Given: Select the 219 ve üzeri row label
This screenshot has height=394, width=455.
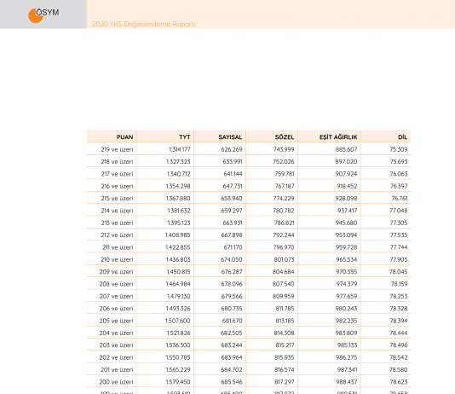Looking at the screenshot, I should (x=117, y=149).
